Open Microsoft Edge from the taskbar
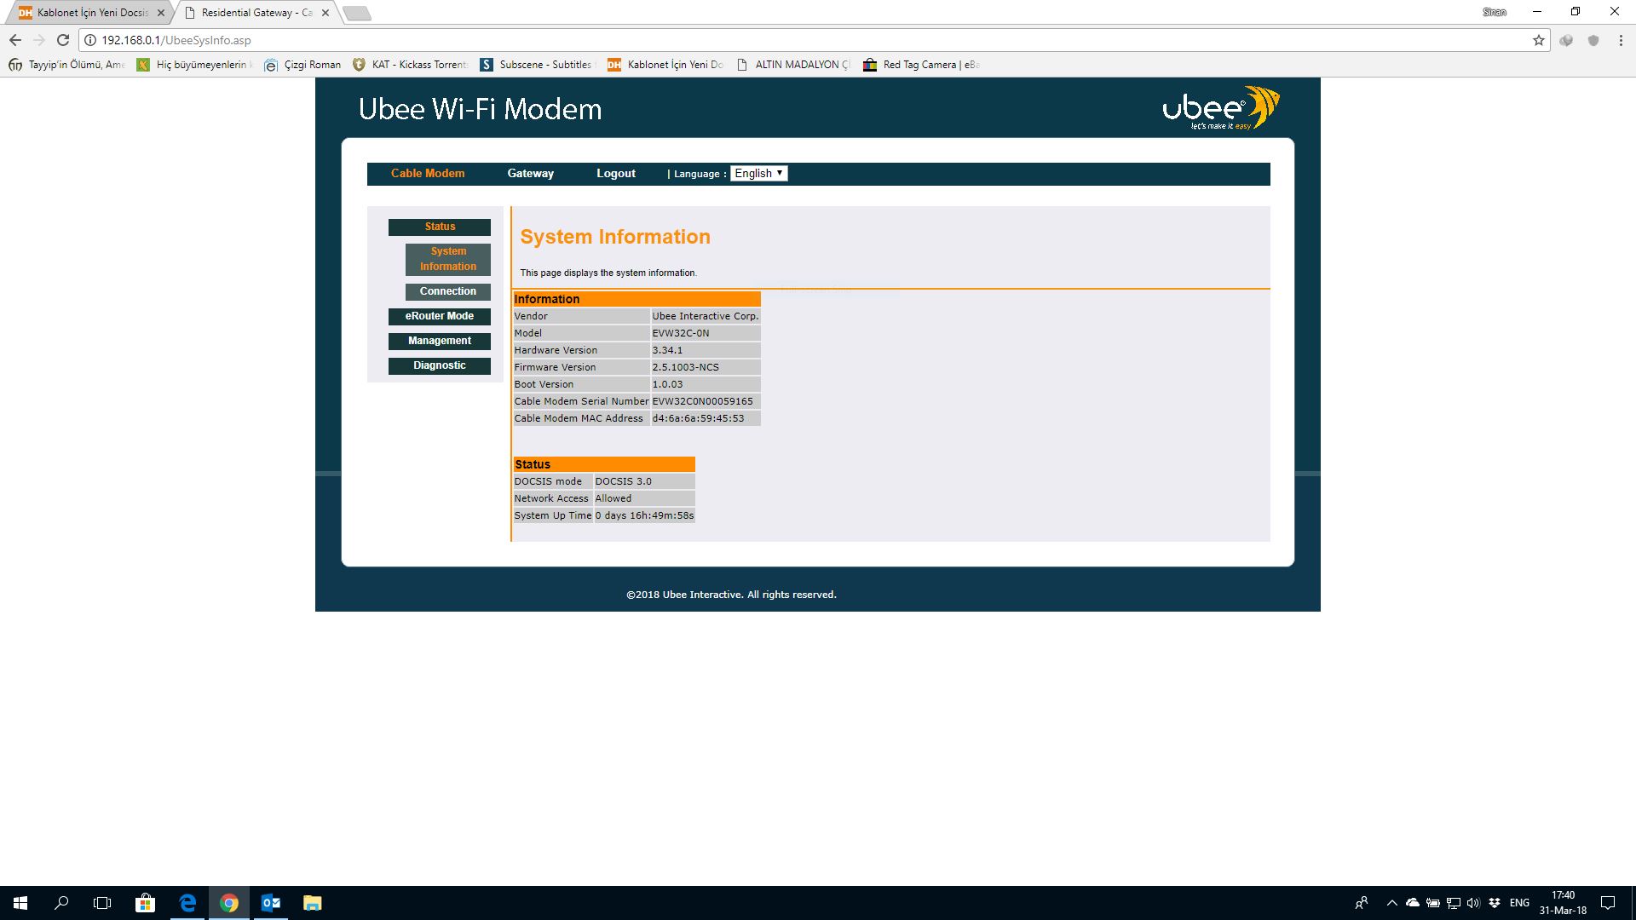Viewport: 1636px width, 920px height. coord(187,903)
